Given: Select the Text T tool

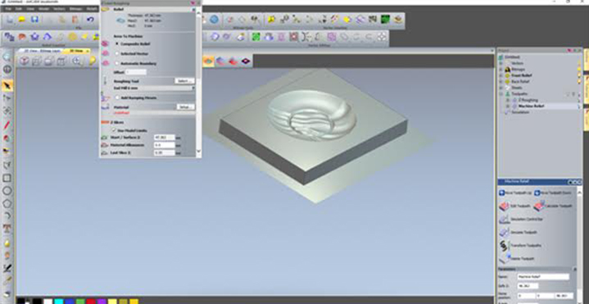Looking at the screenshot, I should 7,229.
